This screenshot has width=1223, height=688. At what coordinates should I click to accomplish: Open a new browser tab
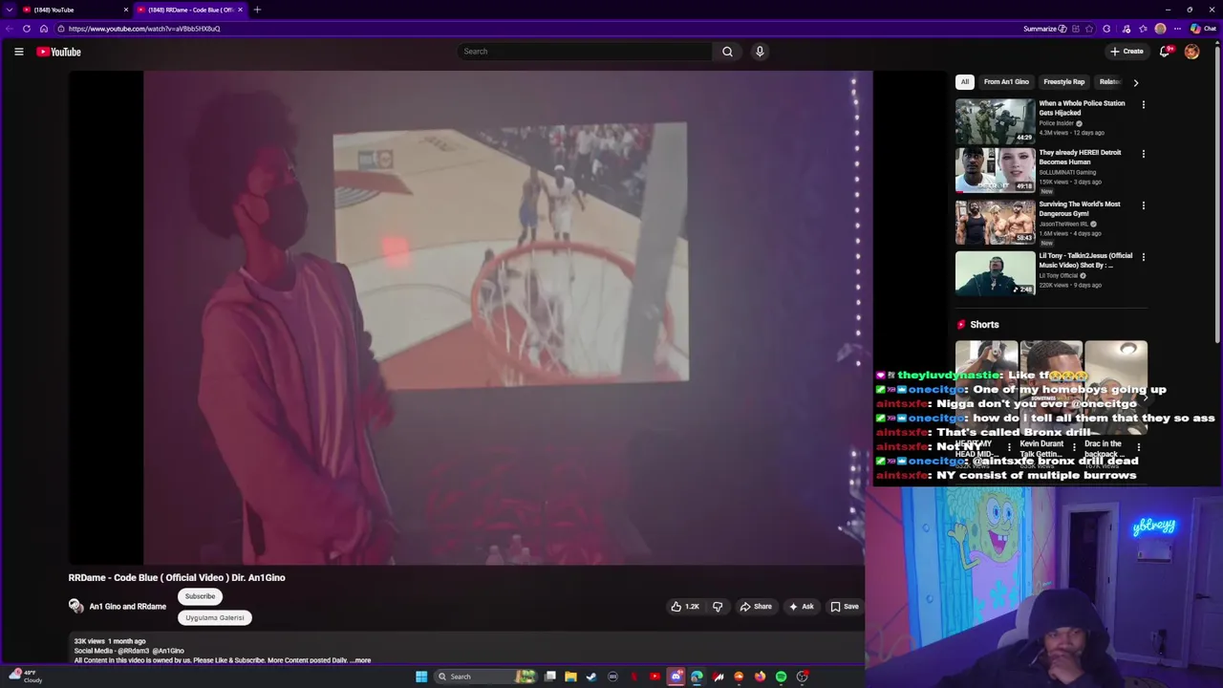pyautogui.click(x=257, y=10)
